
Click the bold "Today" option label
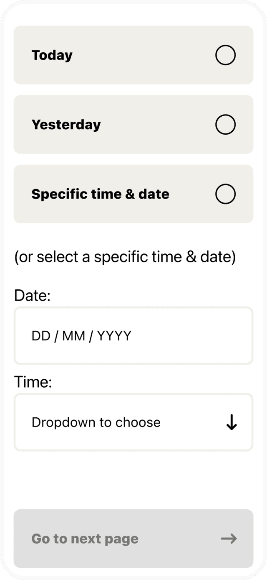[52, 55]
